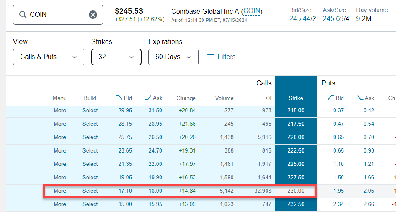Click the Puts Ask column header

coord(366,98)
